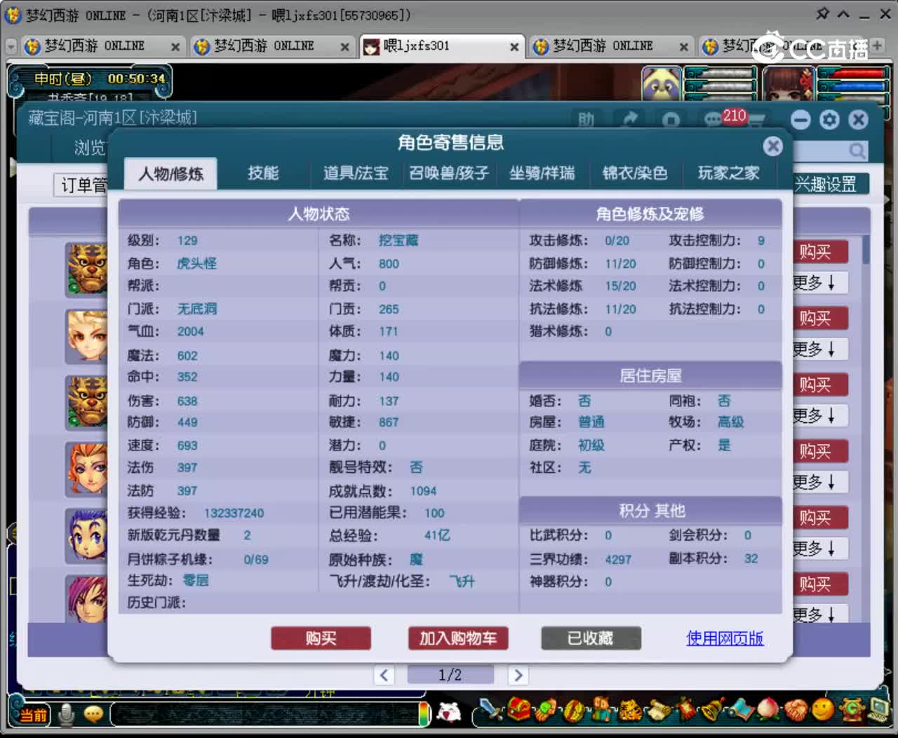
Task: Click the topmost 购买 button in background list
Action: (819, 252)
